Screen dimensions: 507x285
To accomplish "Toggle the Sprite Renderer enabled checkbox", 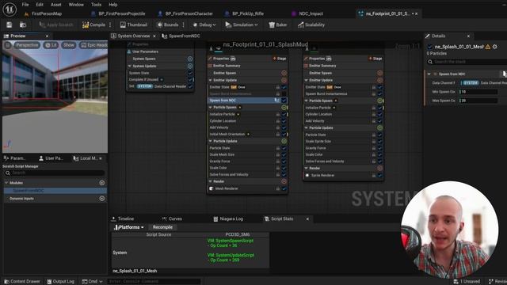I will click(379, 175).
